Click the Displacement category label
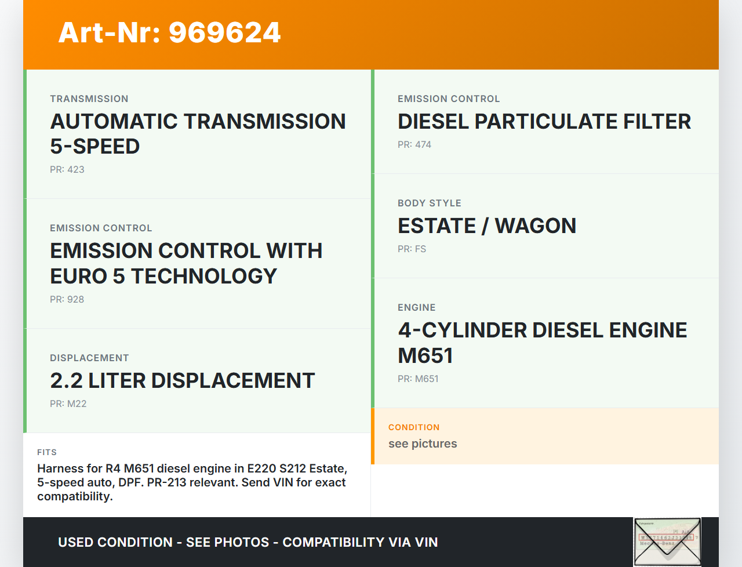This screenshot has height=567, width=742. pyautogui.click(x=89, y=358)
